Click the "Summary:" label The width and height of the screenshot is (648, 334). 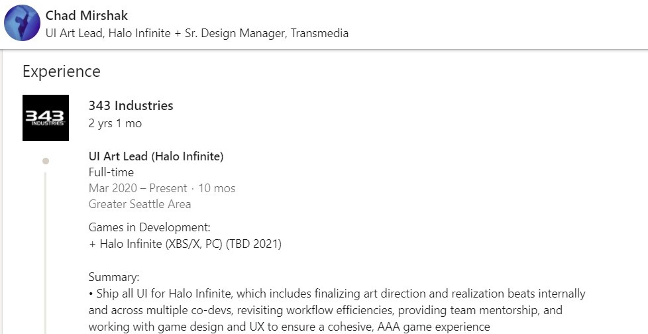point(113,277)
